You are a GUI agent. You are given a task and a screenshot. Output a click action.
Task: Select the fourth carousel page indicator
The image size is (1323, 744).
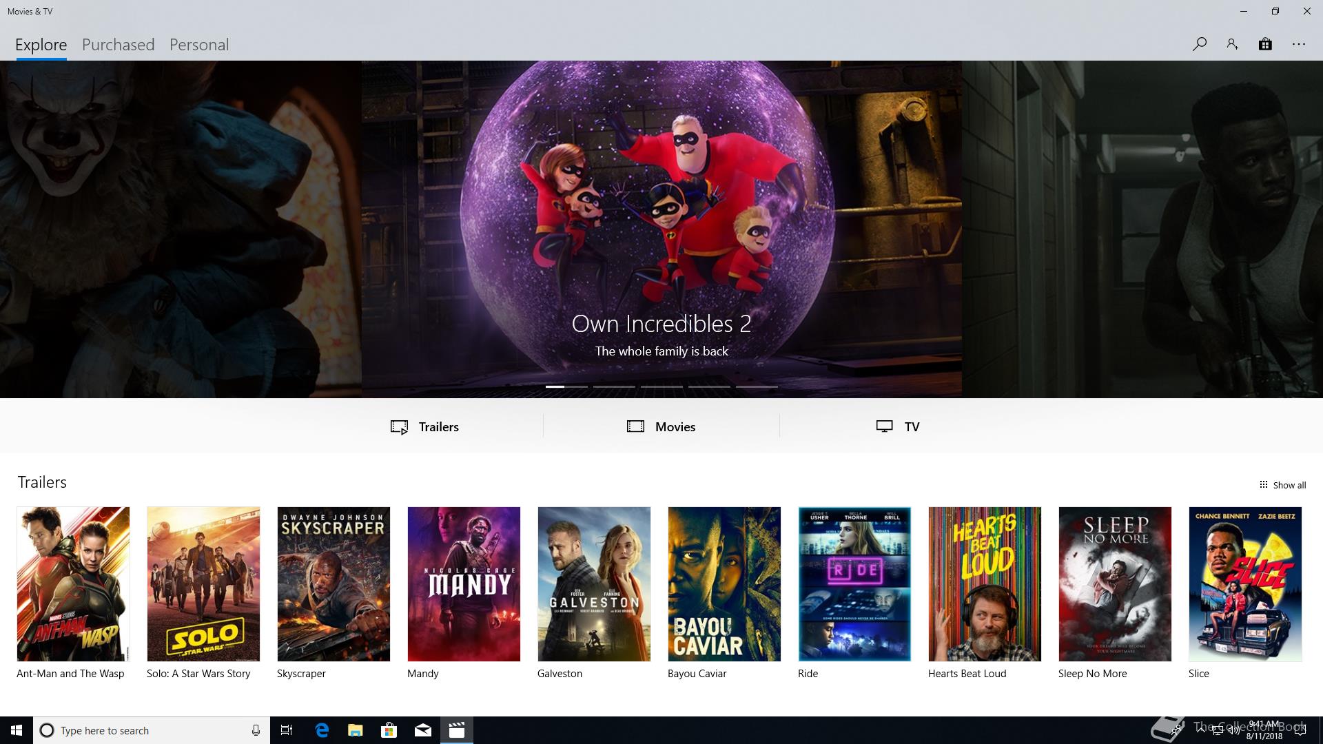(x=709, y=386)
